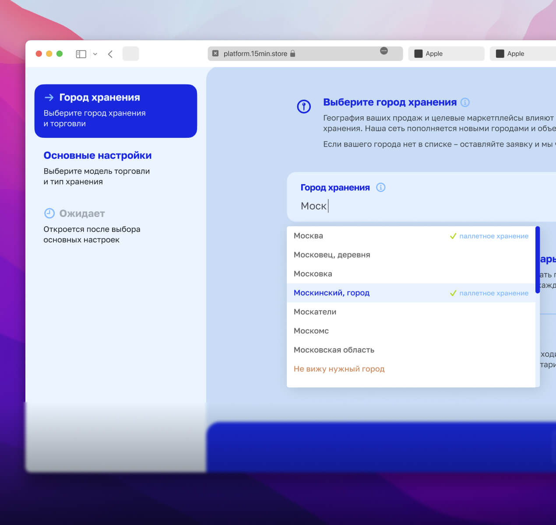
Task: Click the lock icon beside platform.15min.store
Action: point(293,53)
